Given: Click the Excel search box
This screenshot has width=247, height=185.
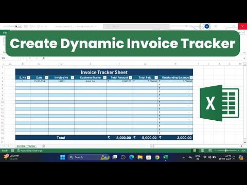Looking at the screenshot, I should tap(136, 26).
